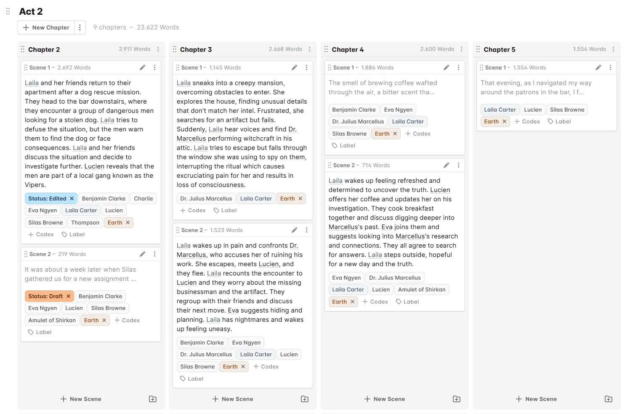
Task: Click the New Chapter button
Action: (x=45, y=27)
